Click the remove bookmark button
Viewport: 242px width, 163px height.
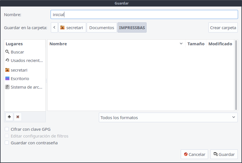click(18, 117)
